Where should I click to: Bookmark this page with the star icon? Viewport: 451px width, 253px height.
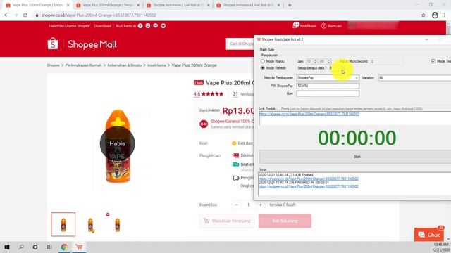point(424,15)
